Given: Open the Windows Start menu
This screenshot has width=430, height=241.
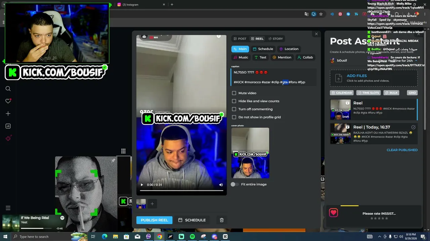Looking at the screenshot, I should (x=5, y=237).
